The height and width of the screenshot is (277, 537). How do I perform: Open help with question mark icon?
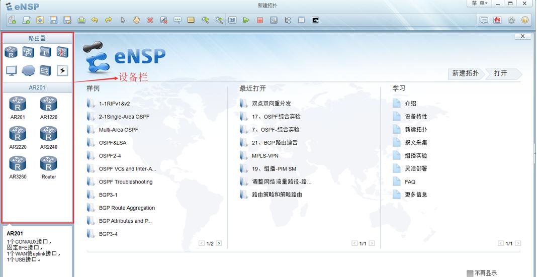(x=525, y=20)
